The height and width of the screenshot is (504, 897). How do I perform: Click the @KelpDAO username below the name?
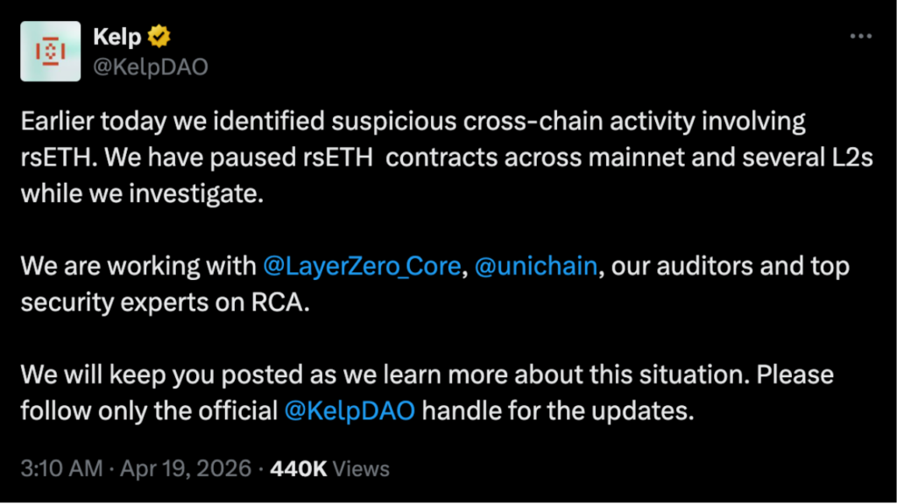151,66
